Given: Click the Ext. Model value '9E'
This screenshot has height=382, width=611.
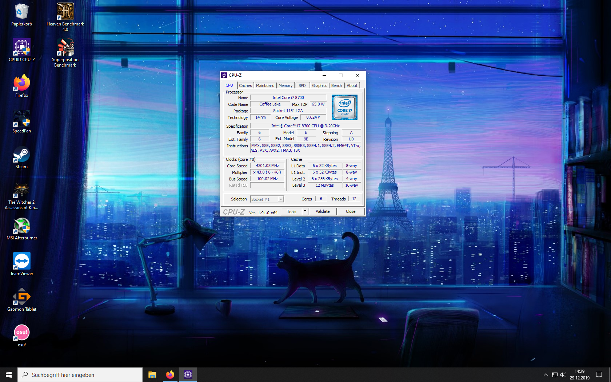Looking at the screenshot, I should pos(306,139).
